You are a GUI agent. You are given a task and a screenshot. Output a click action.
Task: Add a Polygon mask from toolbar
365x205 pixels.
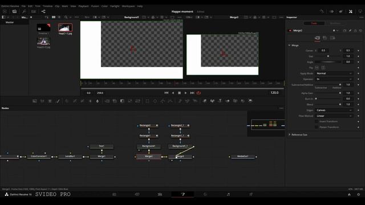pos(163,101)
